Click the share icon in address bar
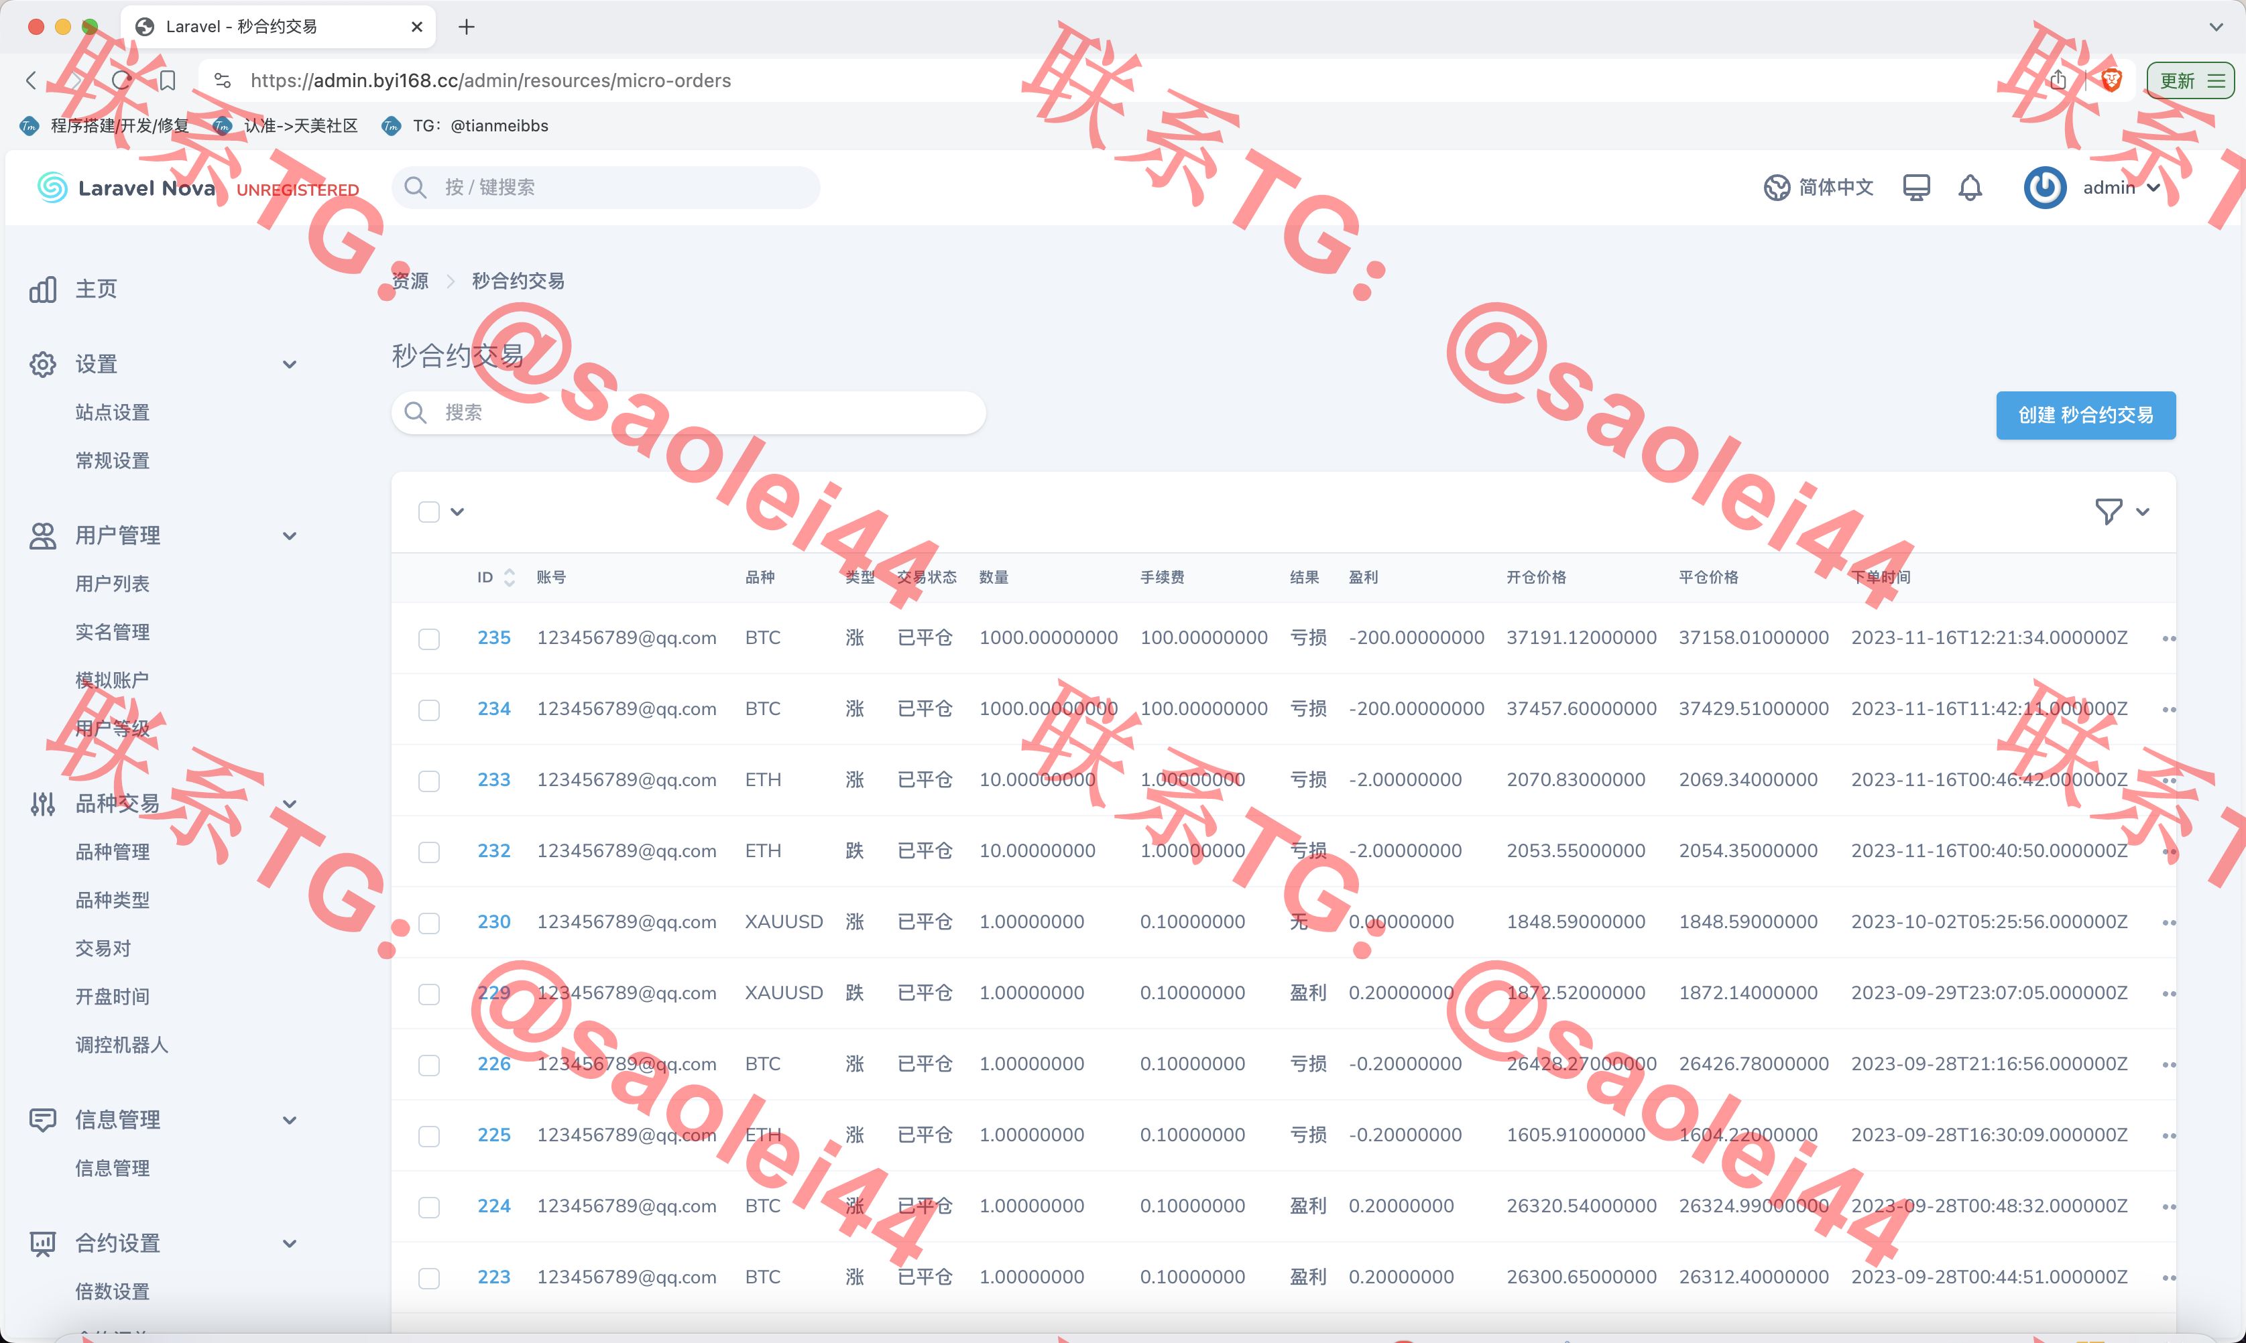This screenshot has height=1343, width=2246. point(2058,80)
